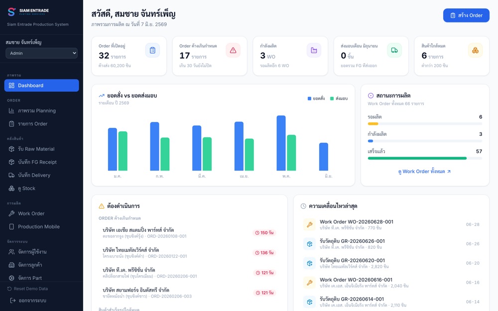Click the package icon beside GR-20260620-001

309,263
